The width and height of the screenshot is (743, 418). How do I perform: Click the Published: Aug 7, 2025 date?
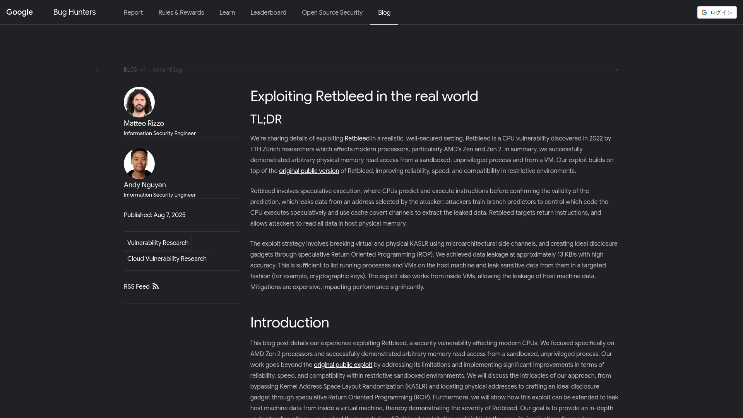pos(154,215)
